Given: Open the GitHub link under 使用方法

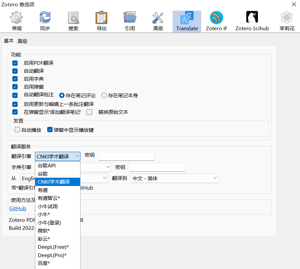Looking at the screenshot, I should 18,209.
